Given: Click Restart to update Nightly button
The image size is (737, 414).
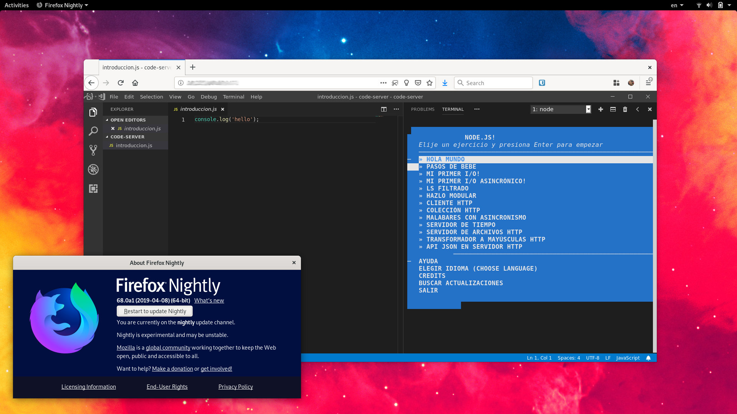Looking at the screenshot, I should pyautogui.click(x=155, y=311).
